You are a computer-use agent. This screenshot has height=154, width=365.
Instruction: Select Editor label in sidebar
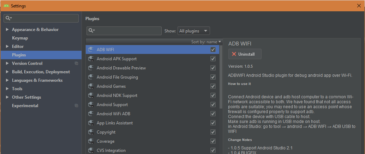pyautogui.click(x=18, y=47)
